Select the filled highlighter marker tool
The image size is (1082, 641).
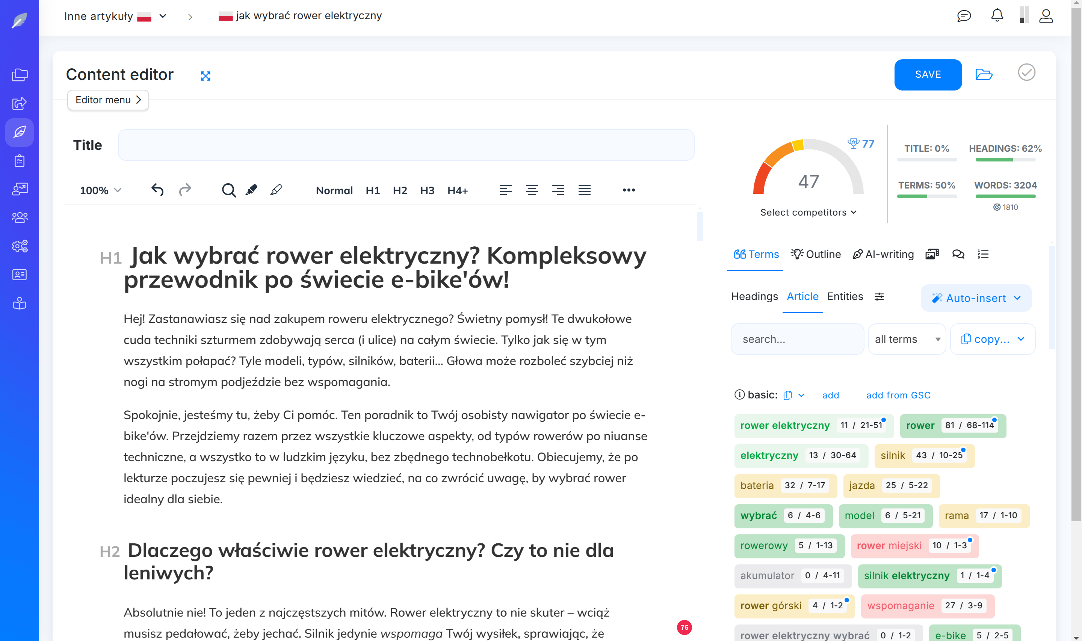[x=251, y=190]
